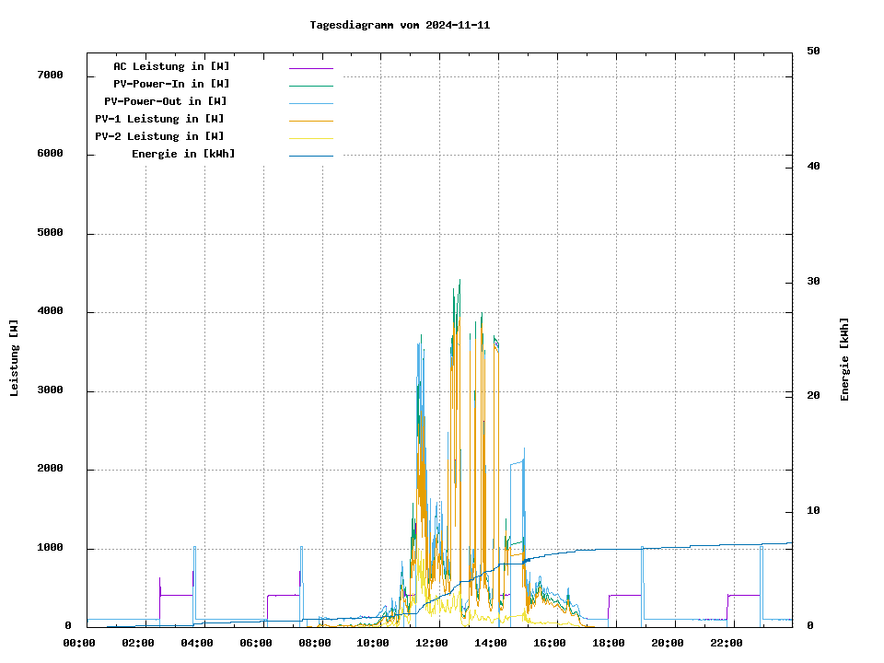Viewport: 884px width, 663px height.
Task: Click the 50 value on the right energy axis
Action: 813,52
